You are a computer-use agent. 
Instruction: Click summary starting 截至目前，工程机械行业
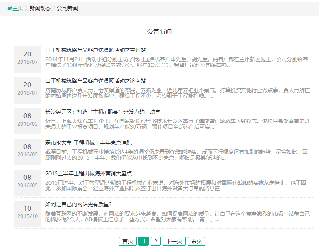[x=176, y=155]
